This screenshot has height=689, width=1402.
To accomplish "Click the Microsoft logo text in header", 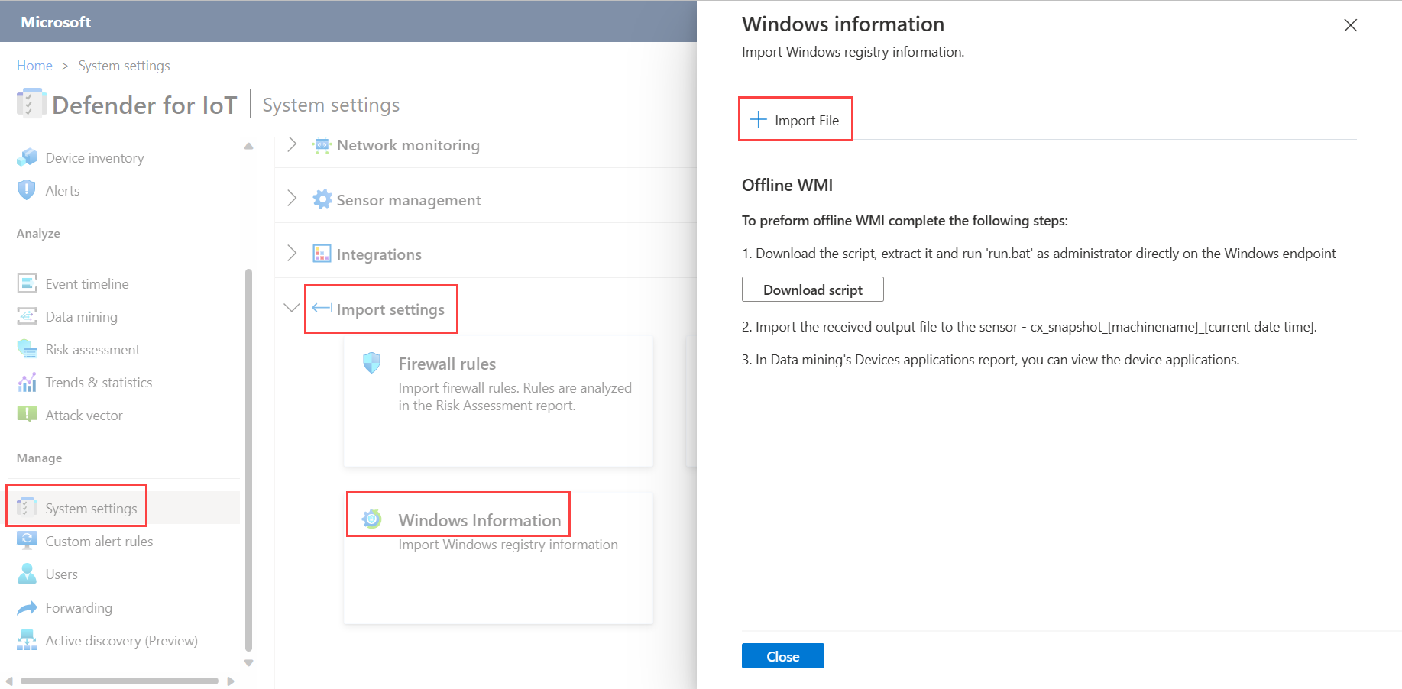I will pos(56,22).
